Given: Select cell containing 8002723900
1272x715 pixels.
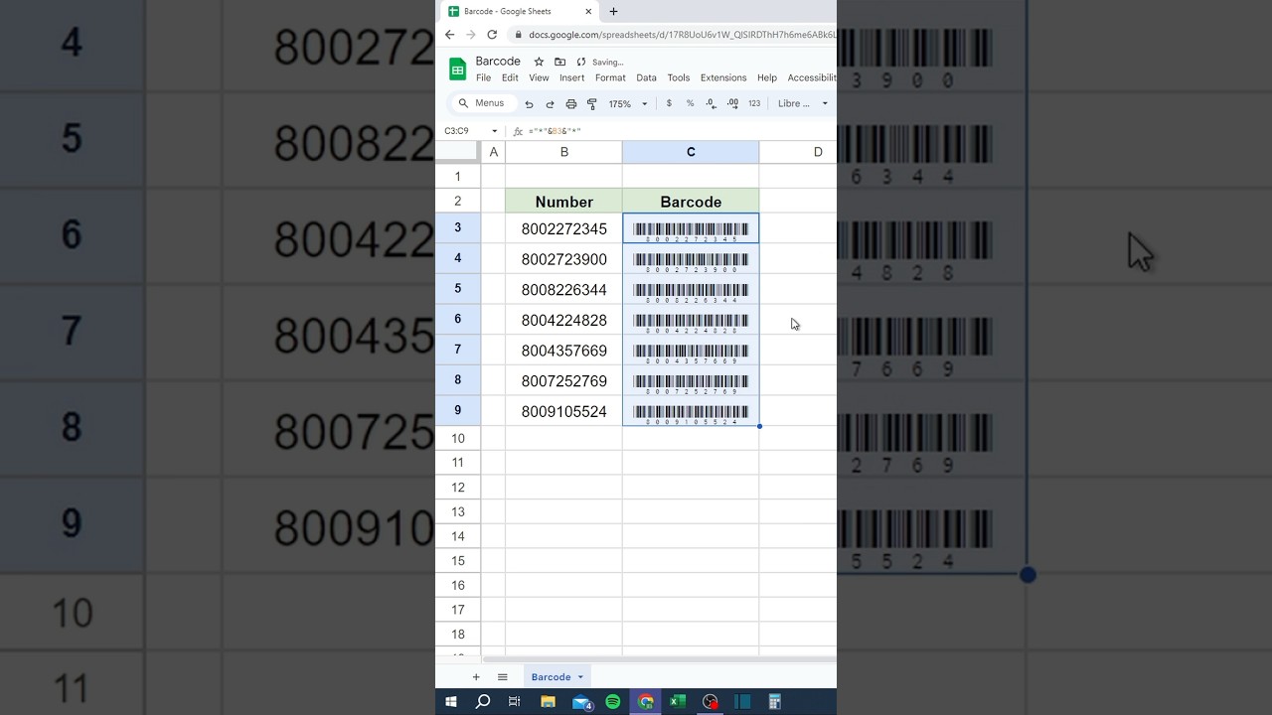Looking at the screenshot, I should click(x=563, y=259).
